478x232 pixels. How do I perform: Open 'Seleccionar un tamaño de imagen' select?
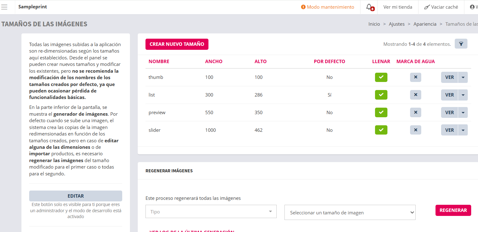350,213
